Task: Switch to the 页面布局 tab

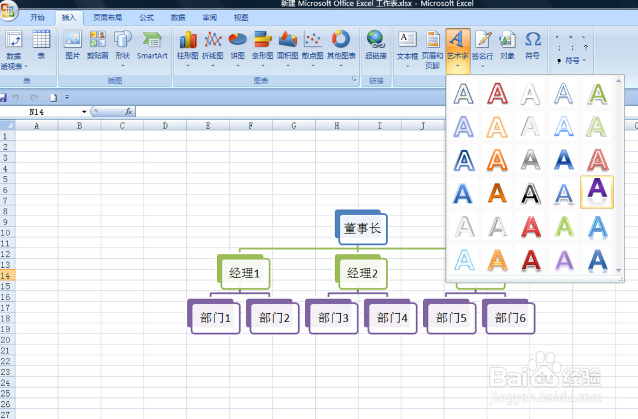Action: pos(107,17)
